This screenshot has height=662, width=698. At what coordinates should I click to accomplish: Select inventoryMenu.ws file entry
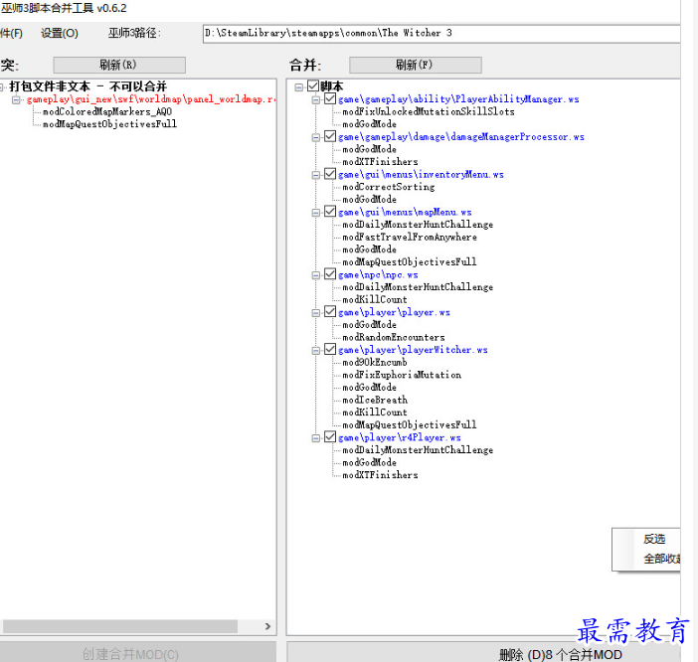point(421,174)
